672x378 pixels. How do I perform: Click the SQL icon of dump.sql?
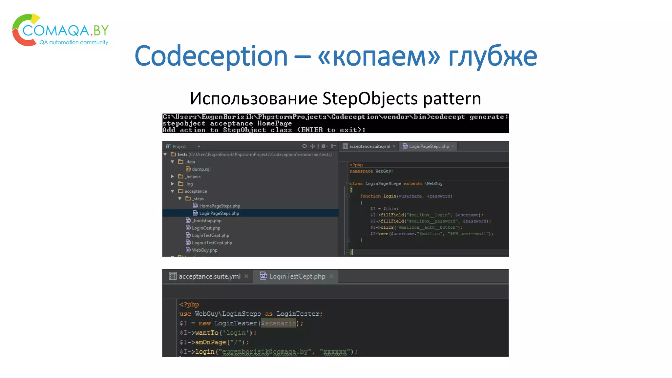coord(188,169)
